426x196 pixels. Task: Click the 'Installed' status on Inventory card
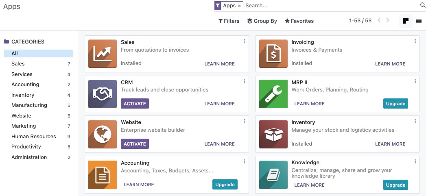(302, 144)
